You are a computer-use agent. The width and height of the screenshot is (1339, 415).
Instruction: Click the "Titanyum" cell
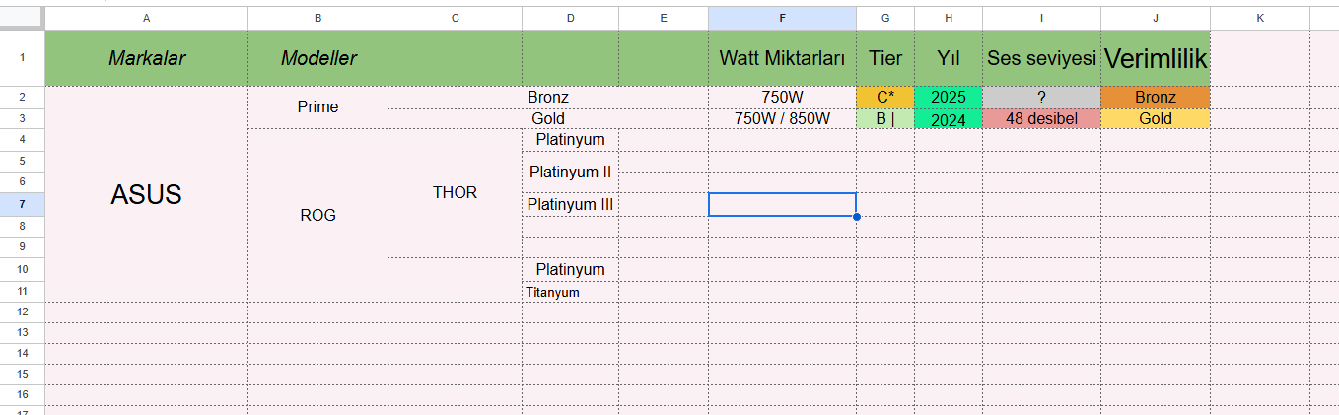pos(570,292)
